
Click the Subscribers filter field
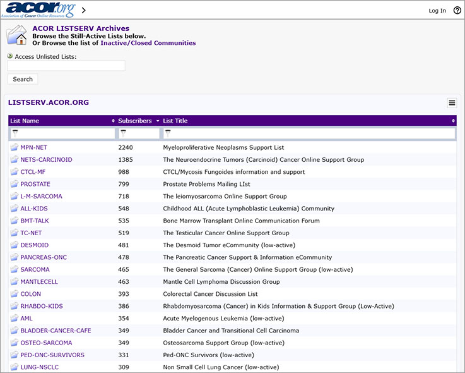coord(139,133)
